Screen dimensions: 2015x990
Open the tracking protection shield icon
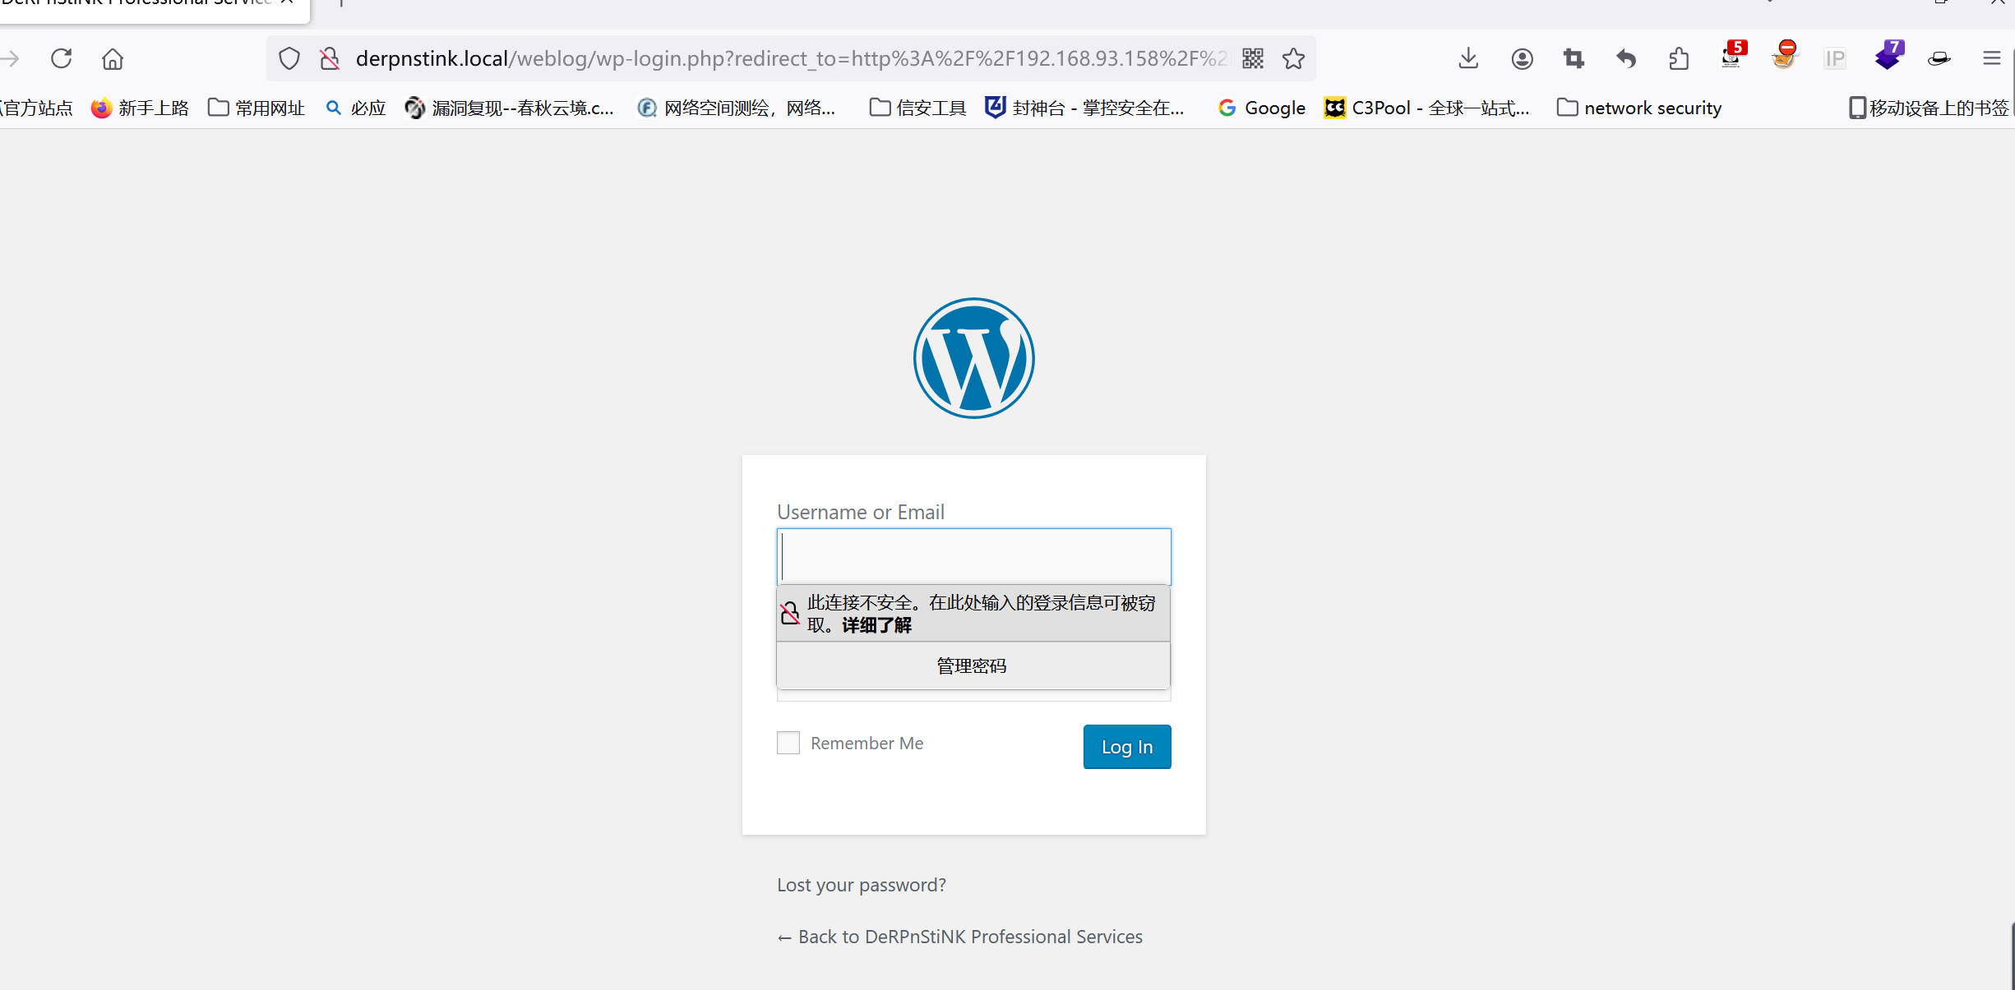coord(289,58)
